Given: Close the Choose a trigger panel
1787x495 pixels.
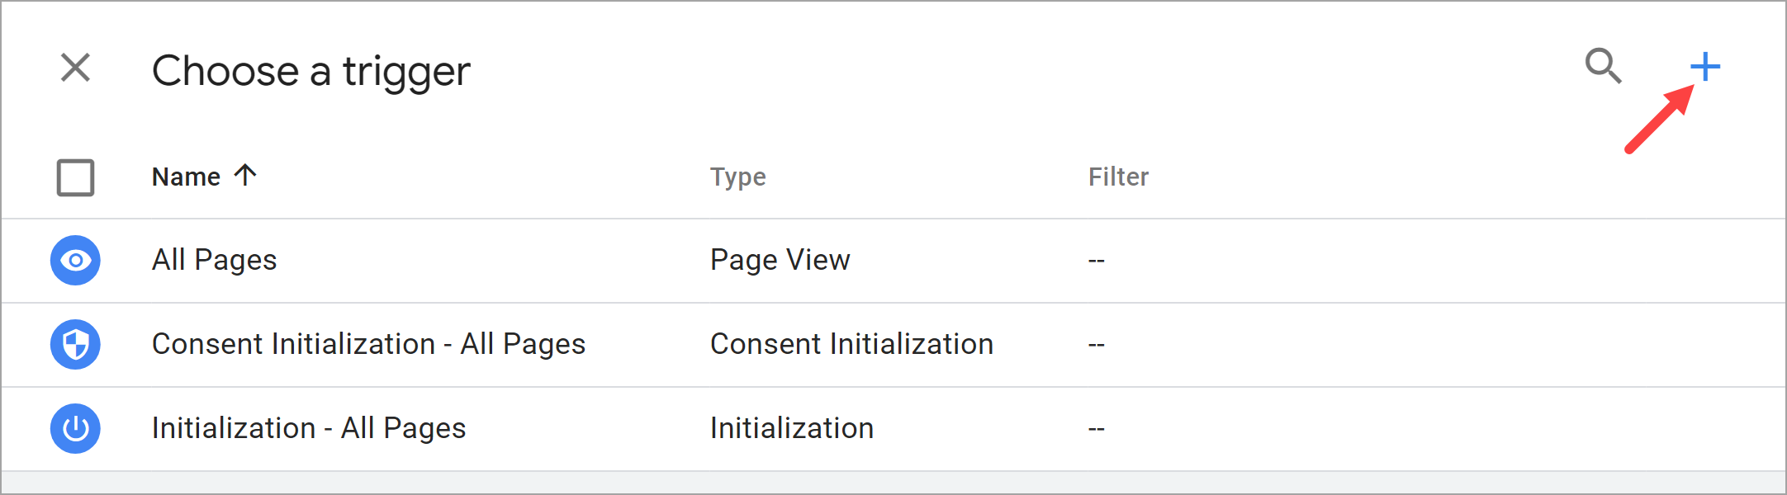Looking at the screenshot, I should tap(75, 68).
